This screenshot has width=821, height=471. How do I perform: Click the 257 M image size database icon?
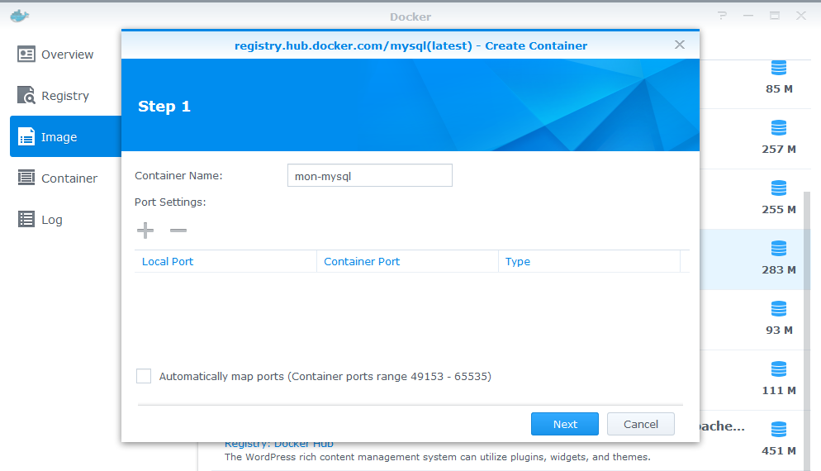point(779,128)
